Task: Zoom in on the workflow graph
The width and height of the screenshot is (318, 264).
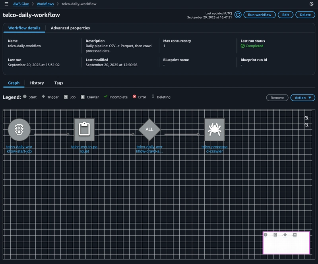Action: [x=306, y=118]
